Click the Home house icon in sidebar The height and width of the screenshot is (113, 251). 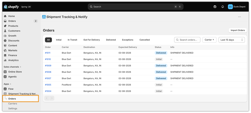tap(5, 16)
